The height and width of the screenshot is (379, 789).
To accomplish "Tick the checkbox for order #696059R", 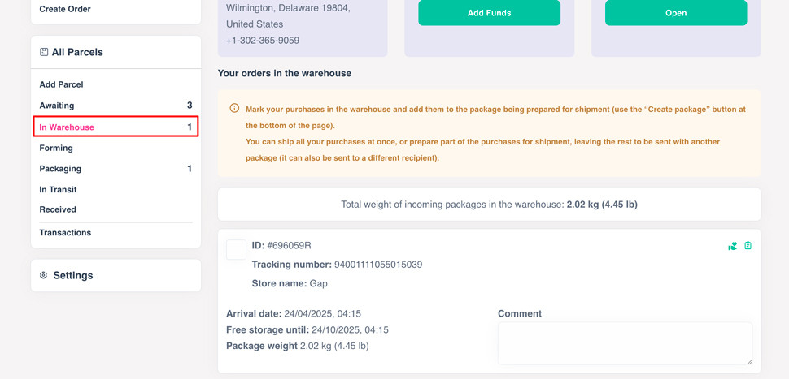I will [236, 249].
